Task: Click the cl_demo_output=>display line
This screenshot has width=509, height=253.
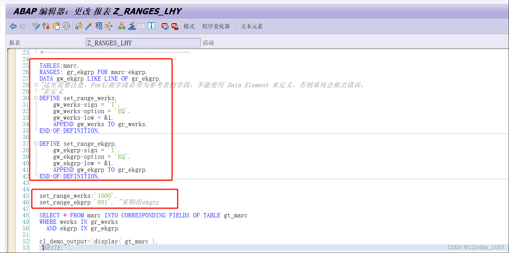Action: coord(98,241)
